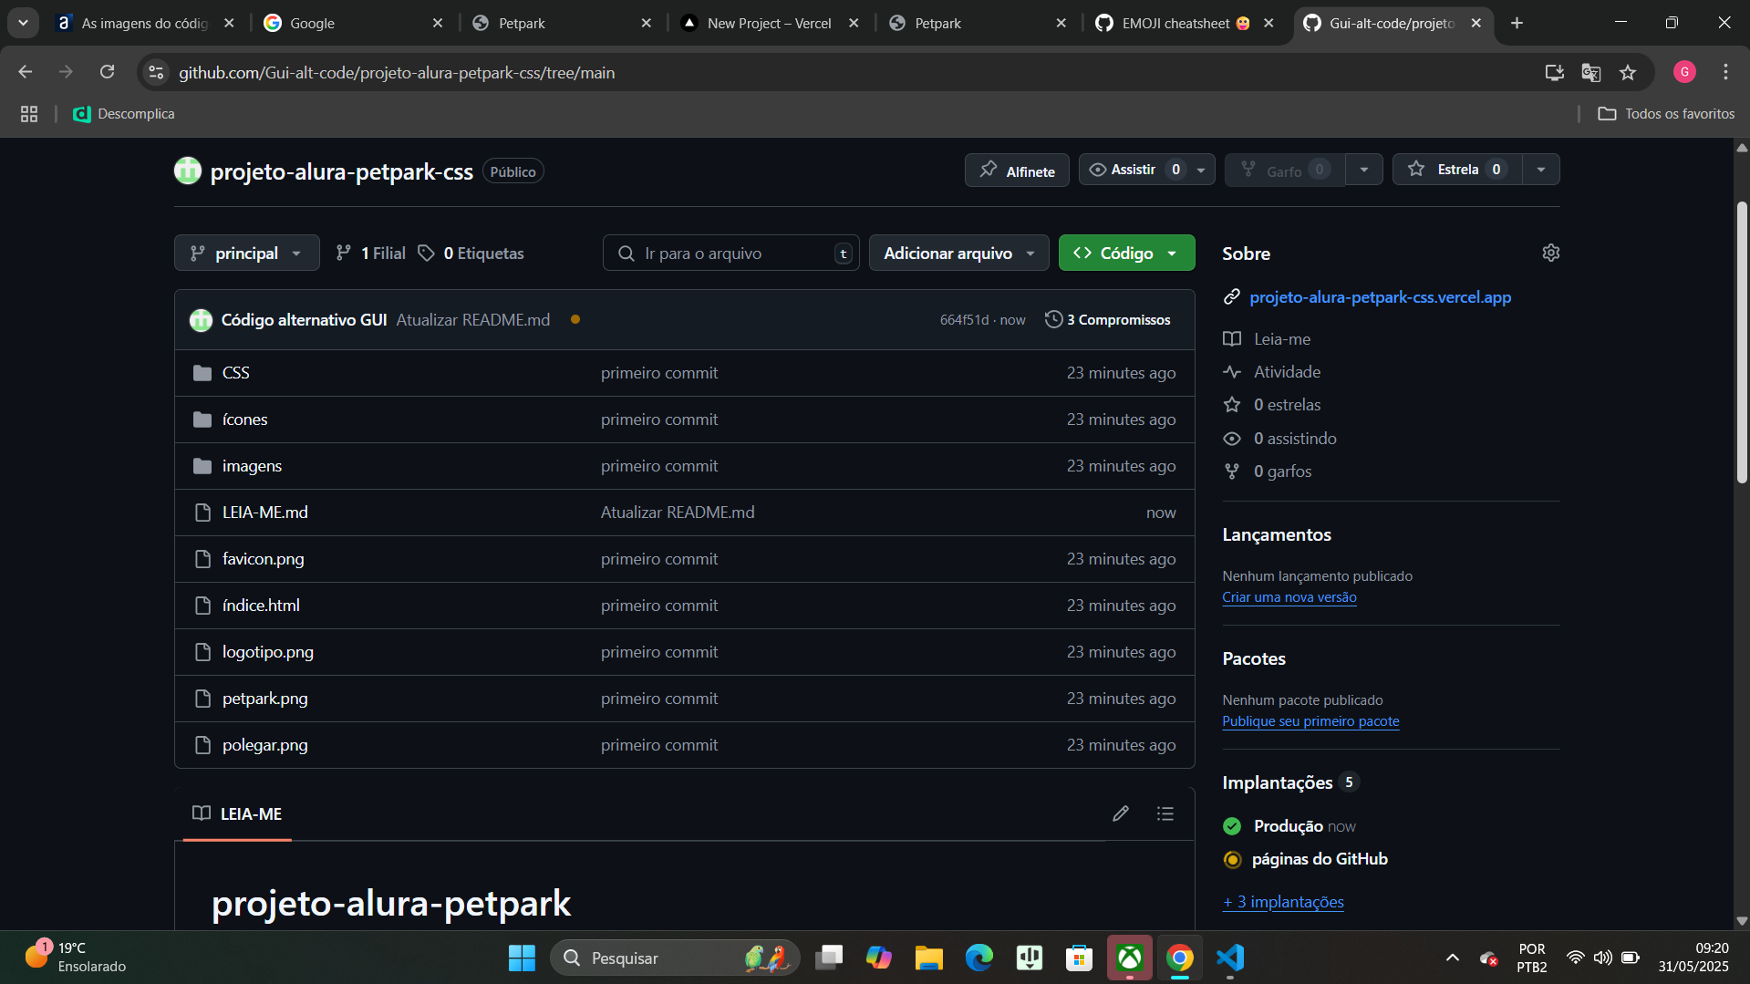This screenshot has width=1750, height=984.
Task: Switch to New Project – Vercel tab
Action: [x=771, y=23]
